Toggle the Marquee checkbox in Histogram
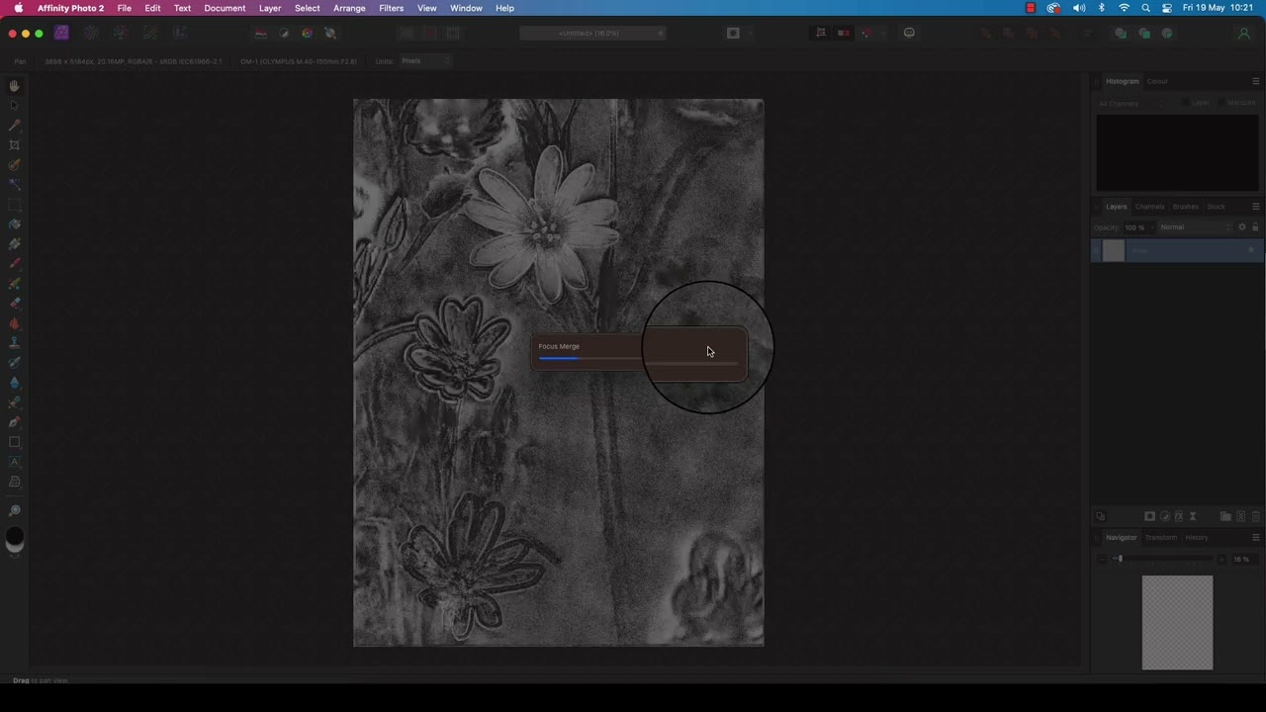 [1221, 103]
